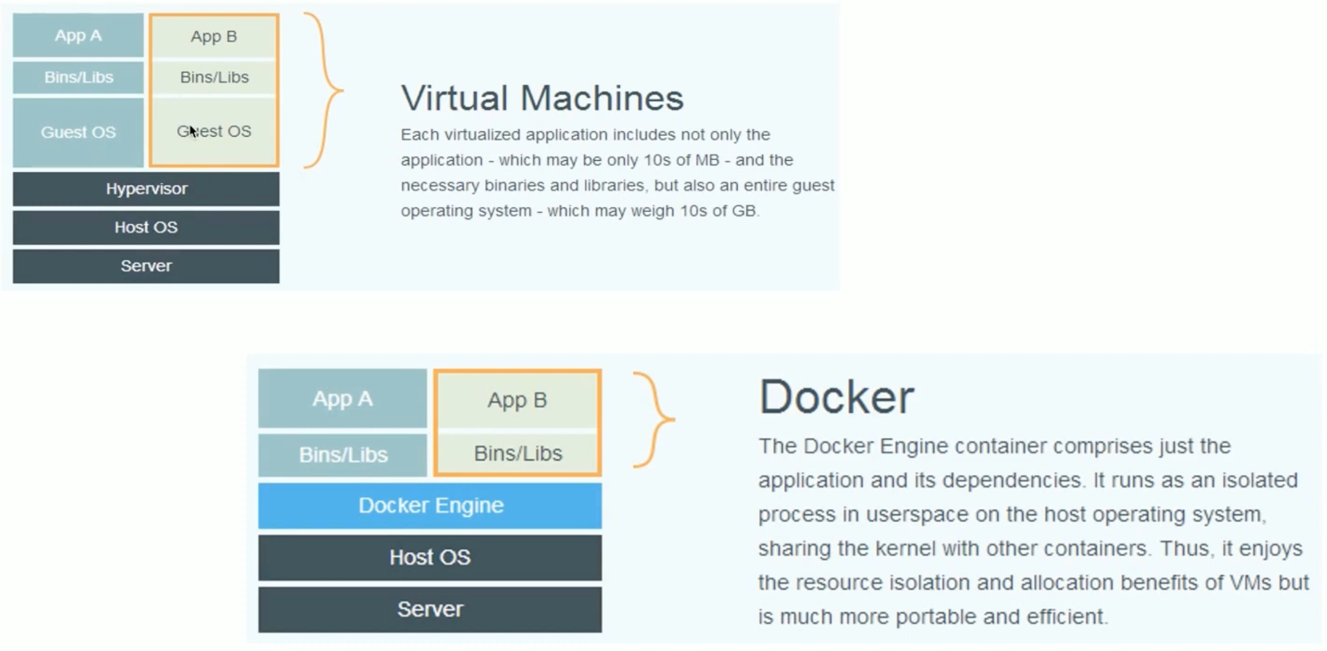The width and height of the screenshot is (1327, 651).
Task: Click App A block in Virtual Machines diagram
Action: (78, 36)
